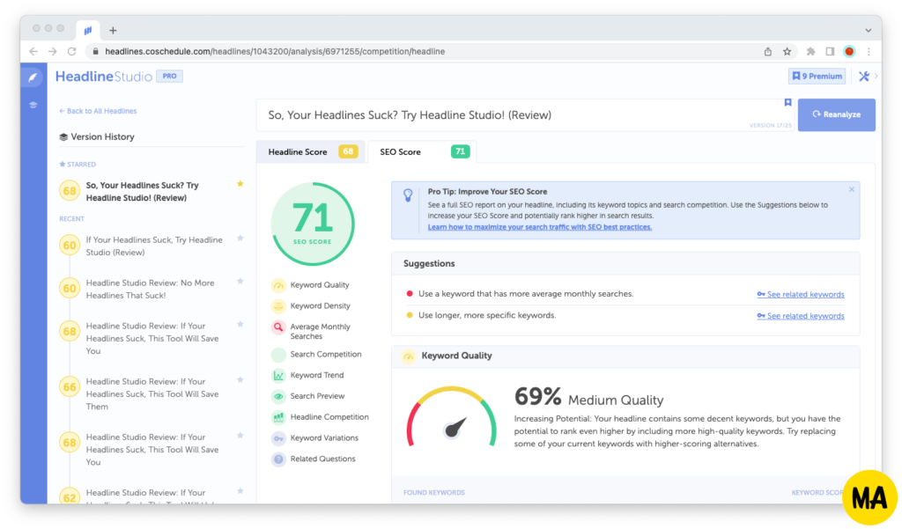Click the wrench tools icon at top right
The width and height of the screenshot is (902, 529).
coord(863,76)
